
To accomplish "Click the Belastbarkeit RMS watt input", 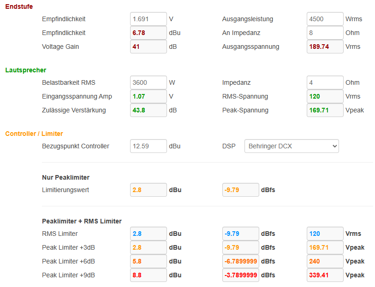I will pos(148,82).
